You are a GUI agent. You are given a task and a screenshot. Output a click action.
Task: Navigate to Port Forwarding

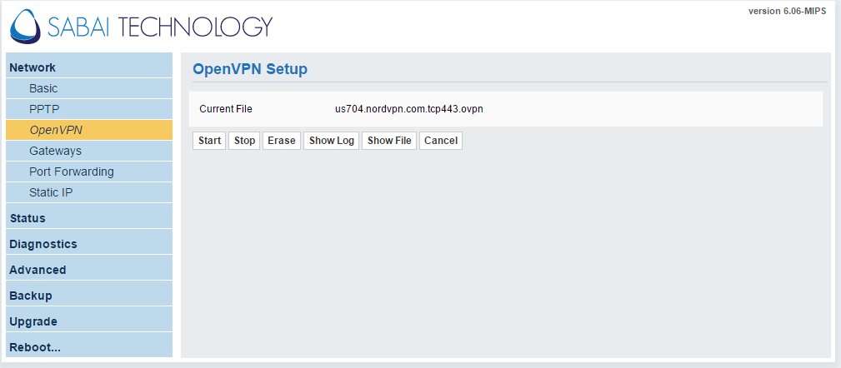[71, 172]
